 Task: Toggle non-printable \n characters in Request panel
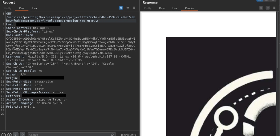click(127, 8)
